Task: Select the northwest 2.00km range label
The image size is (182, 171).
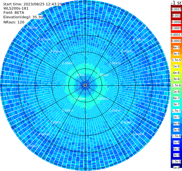Action: (x=68, y=63)
